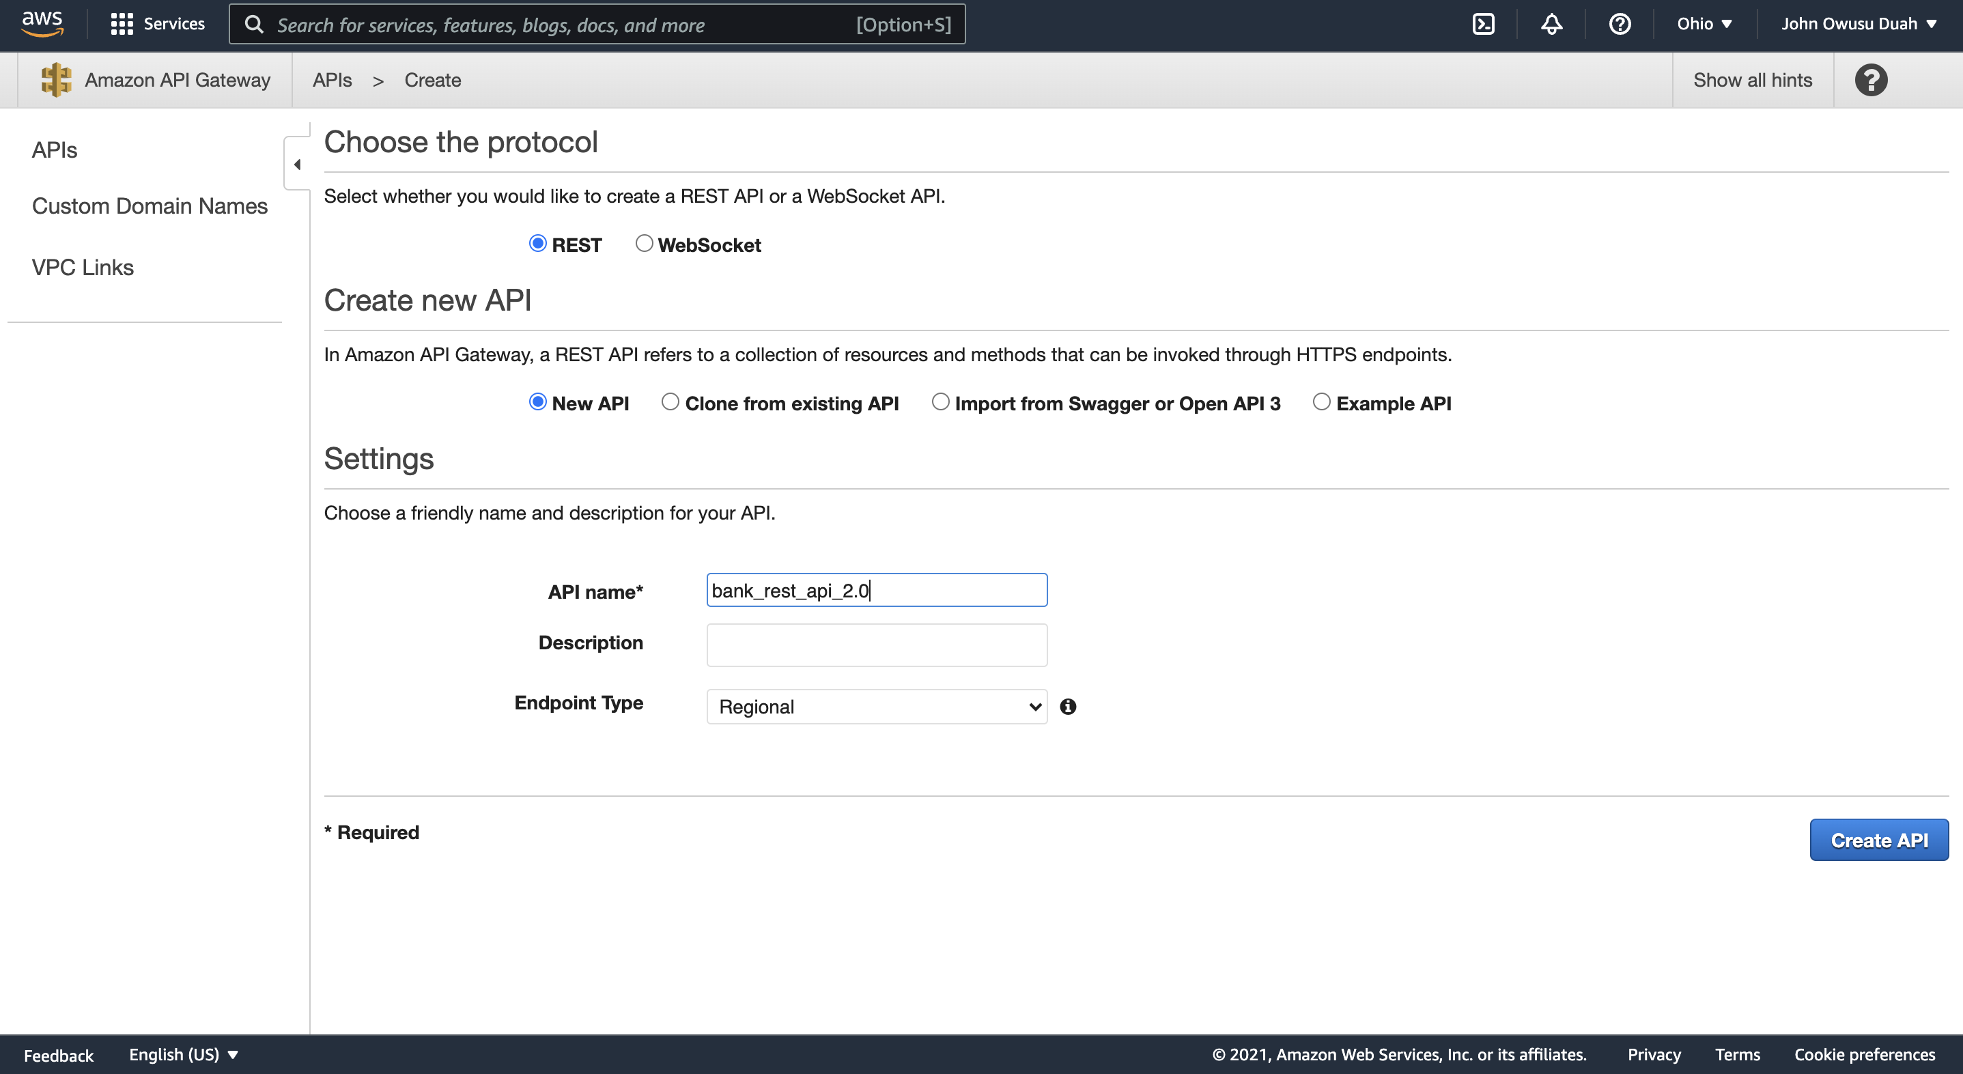Select the Example API option
This screenshot has width=1963, height=1074.
tap(1321, 401)
